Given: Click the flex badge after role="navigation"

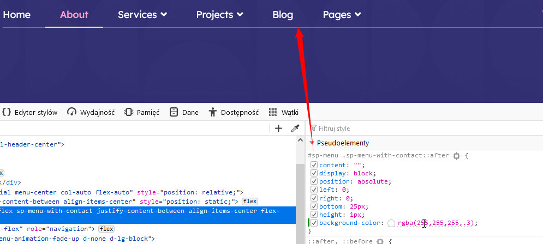Looking at the screenshot, I should click(106, 229).
